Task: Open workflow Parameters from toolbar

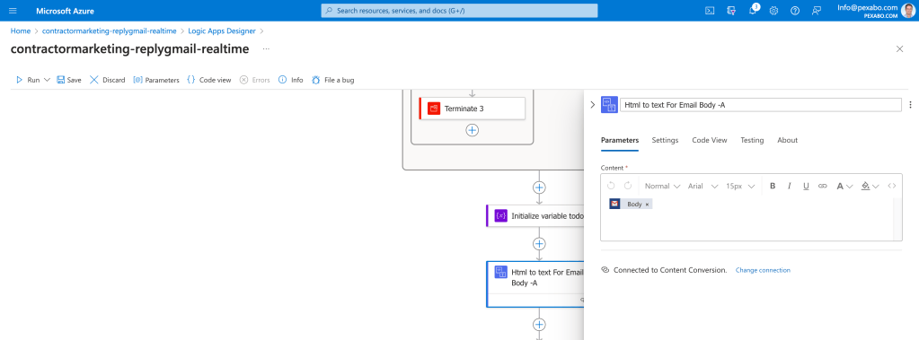Action: click(156, 80)
